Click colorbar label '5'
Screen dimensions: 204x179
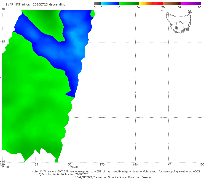[101, 7]
